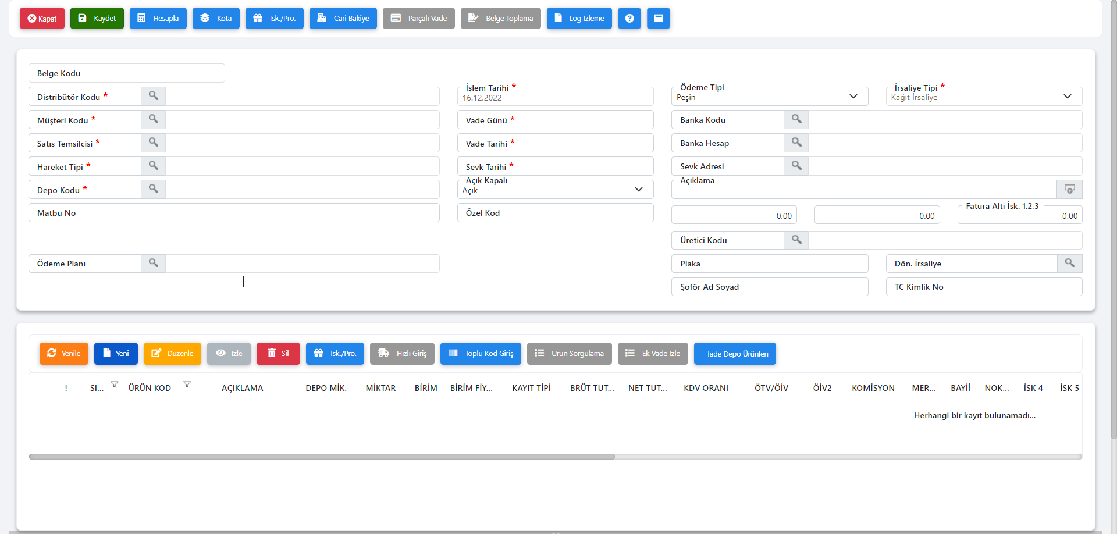
Task: Click the help question mark icon
Action: pos(629,19)
